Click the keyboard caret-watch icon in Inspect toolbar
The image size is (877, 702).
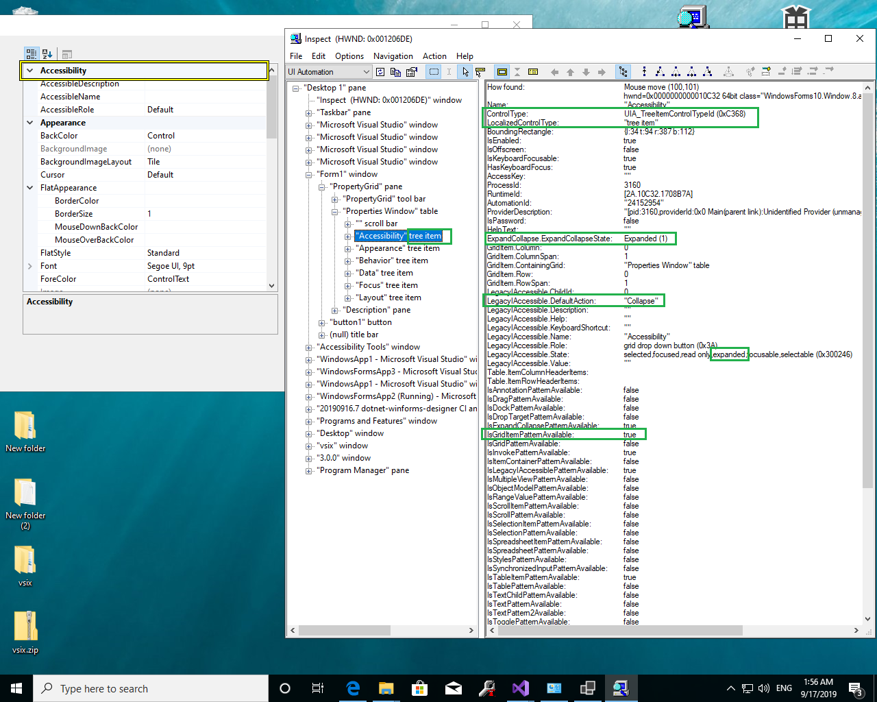(x=480, y=71)
